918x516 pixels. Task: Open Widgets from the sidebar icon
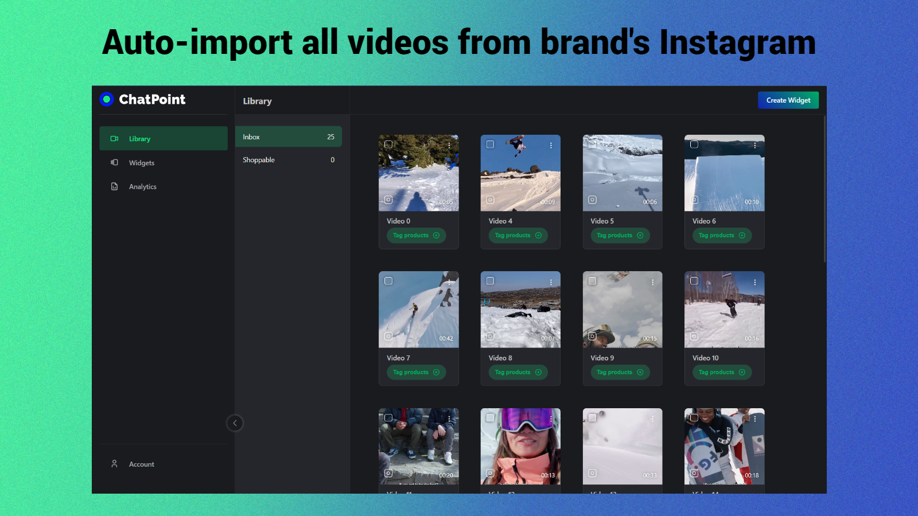114,162
